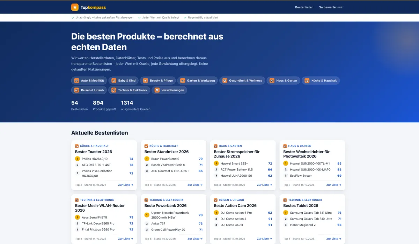Open Zur Liste link on Stromspeicher card
419x244 pixels.
(x=265, y=185)
